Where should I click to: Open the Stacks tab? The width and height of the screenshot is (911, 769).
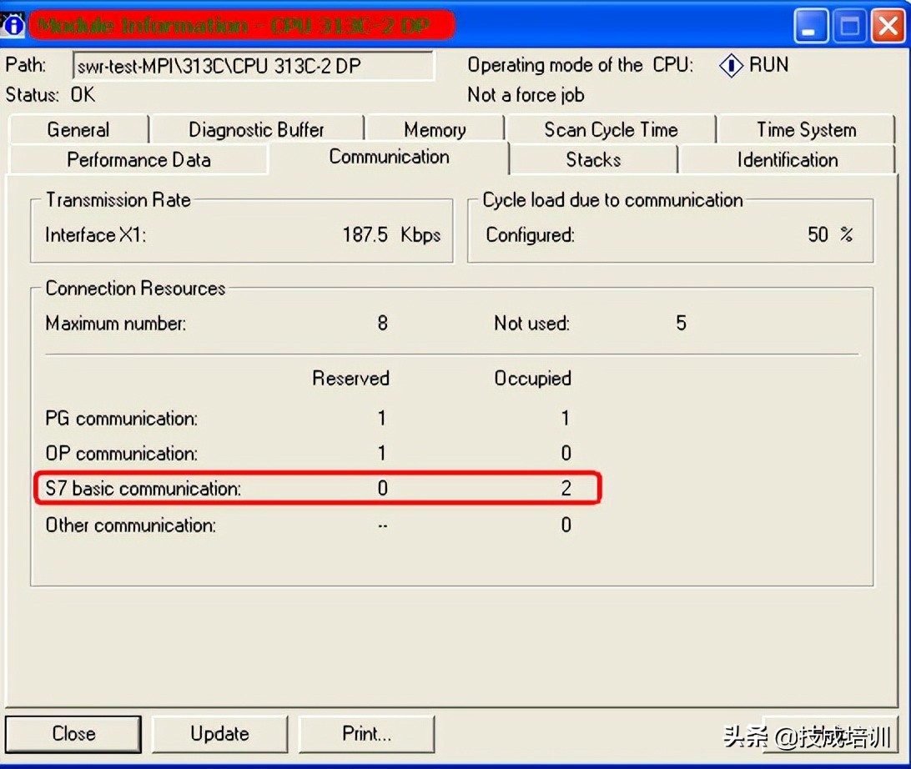[593, 160]
